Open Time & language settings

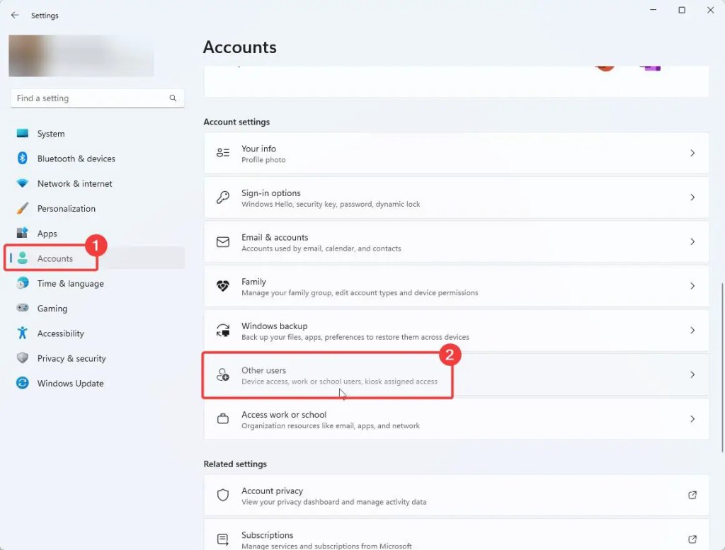pos(97,283)
